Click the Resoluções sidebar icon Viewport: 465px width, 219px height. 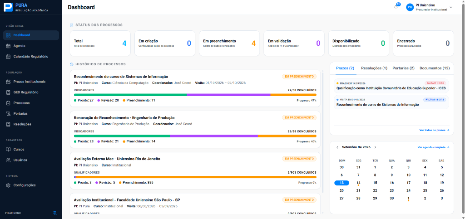point(8,124)
